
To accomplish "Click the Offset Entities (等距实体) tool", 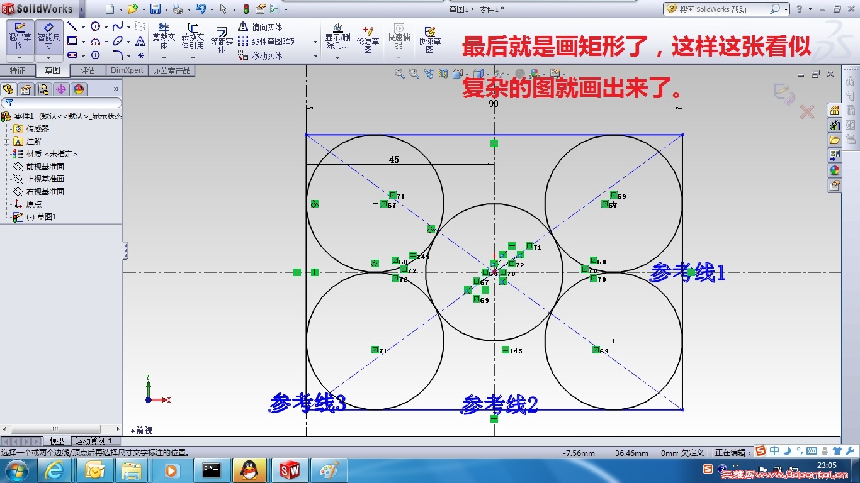I will click(x=222, y=39).
